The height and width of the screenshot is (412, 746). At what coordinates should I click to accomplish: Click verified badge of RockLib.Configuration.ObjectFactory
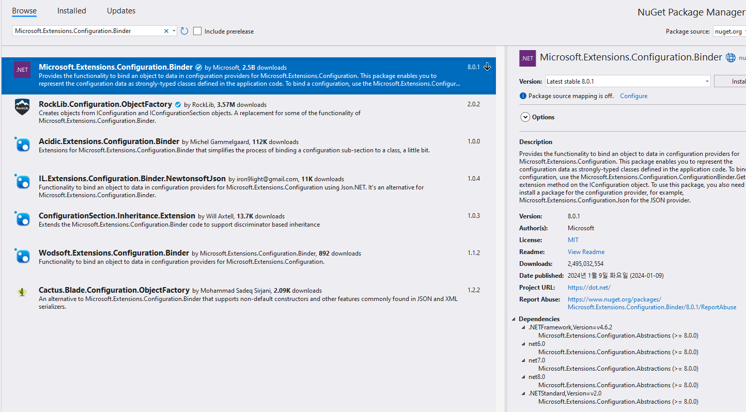pyautogui.click(x=178, y=104)
